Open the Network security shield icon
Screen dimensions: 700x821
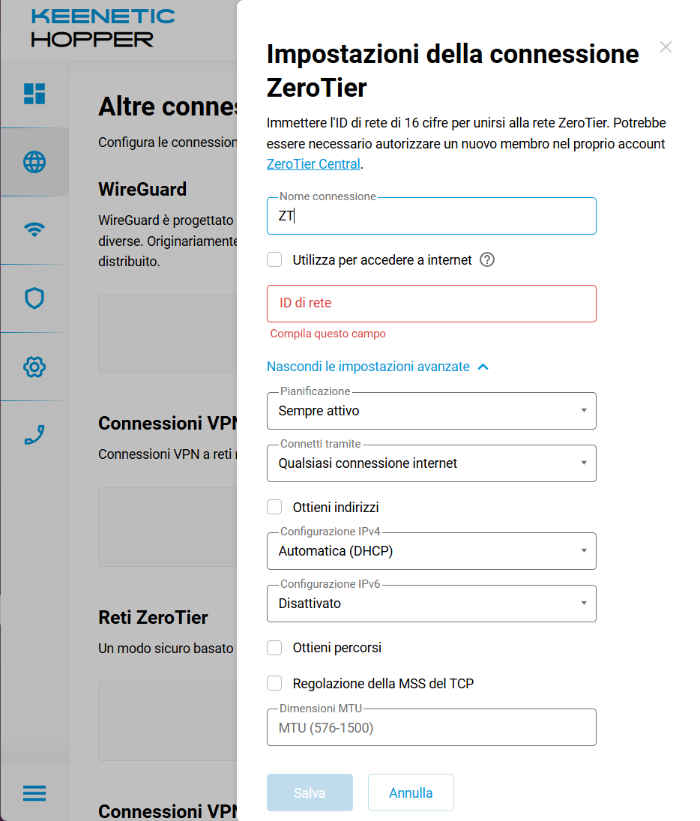coord(34,298)
